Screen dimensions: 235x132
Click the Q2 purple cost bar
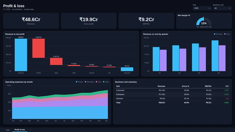pyautogui.click(x=183, y=60)
